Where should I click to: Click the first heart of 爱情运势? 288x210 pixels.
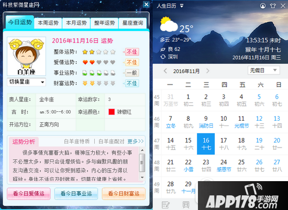click(x=85, y=62)
